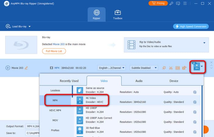This screenshot has height=137, width=214.
Task: Choose HD 1080P Auto Correct profile
Action: (x=137, y=120)
